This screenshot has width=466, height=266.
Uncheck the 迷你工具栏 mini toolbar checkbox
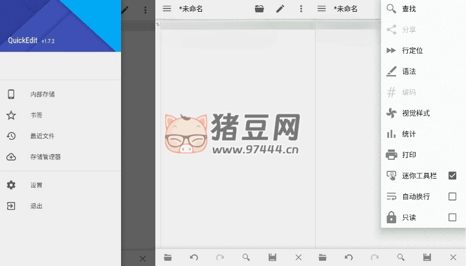(x=452, y=175)
